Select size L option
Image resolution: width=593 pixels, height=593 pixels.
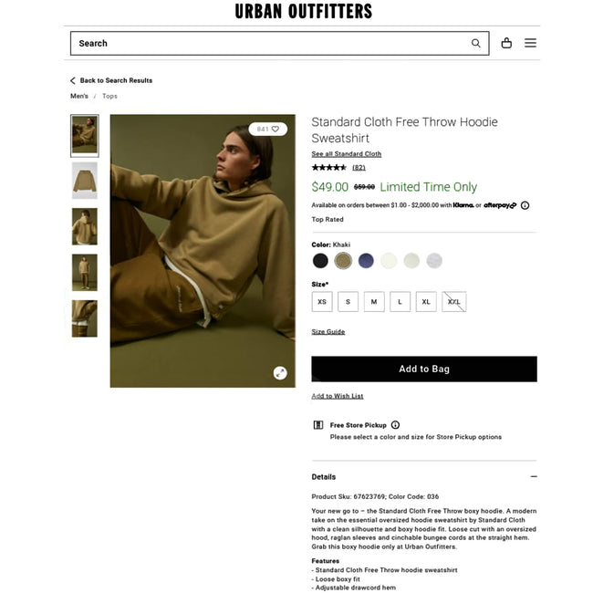[x=401, y=302]
